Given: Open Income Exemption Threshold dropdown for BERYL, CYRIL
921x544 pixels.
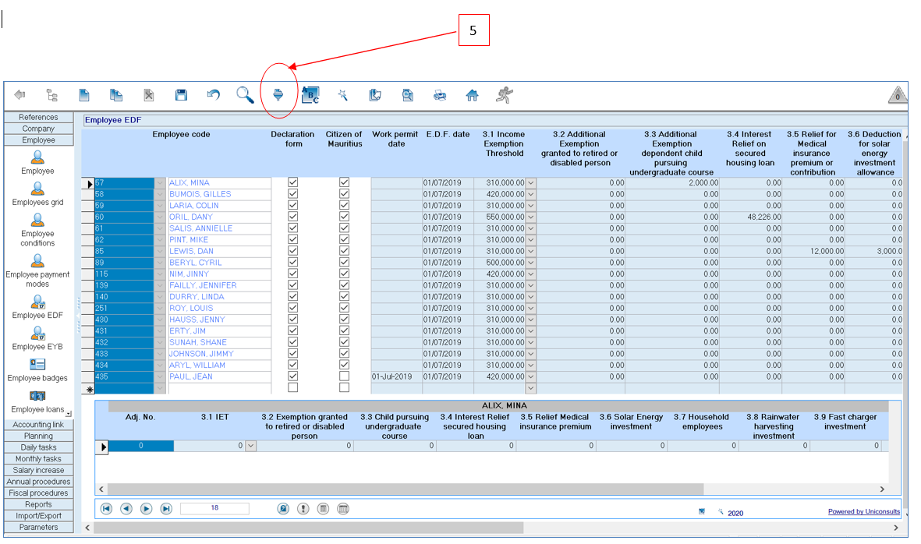Looking at the screenshot, I should (531, 263).
